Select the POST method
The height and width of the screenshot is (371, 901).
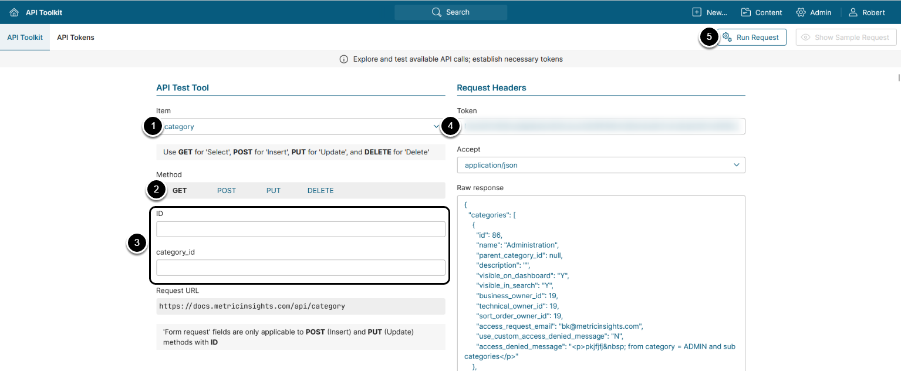[227, 191]
